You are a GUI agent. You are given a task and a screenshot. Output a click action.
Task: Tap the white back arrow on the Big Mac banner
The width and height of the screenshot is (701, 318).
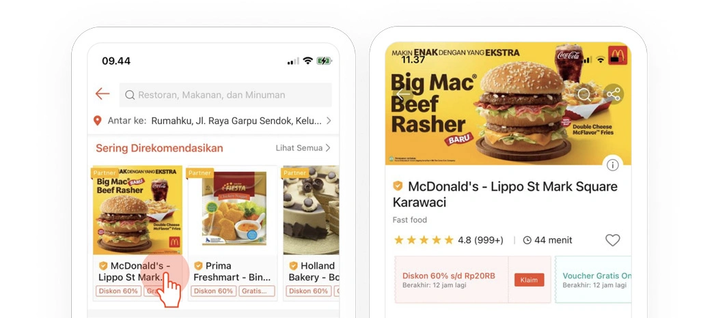click(403, 93)
